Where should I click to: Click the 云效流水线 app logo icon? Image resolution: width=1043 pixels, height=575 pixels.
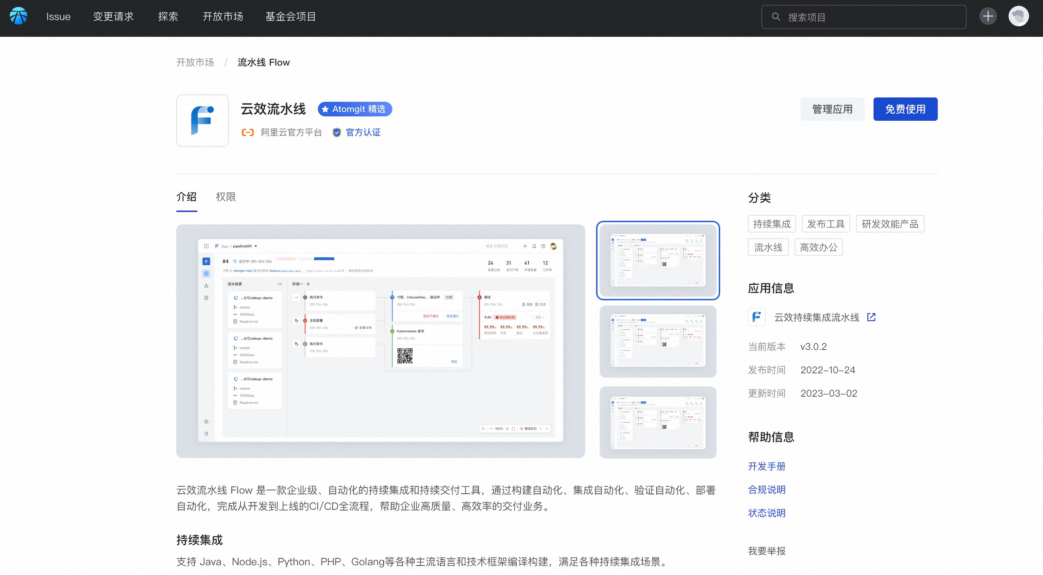coord(202,121)
